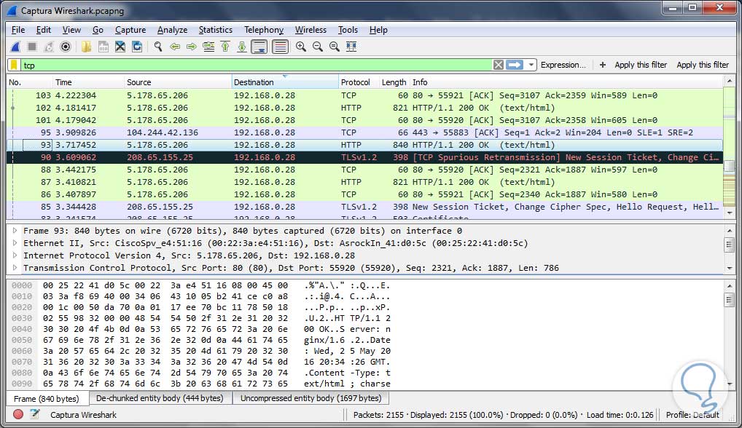
Task: Open the View menu
Action: tap(71, 30)
